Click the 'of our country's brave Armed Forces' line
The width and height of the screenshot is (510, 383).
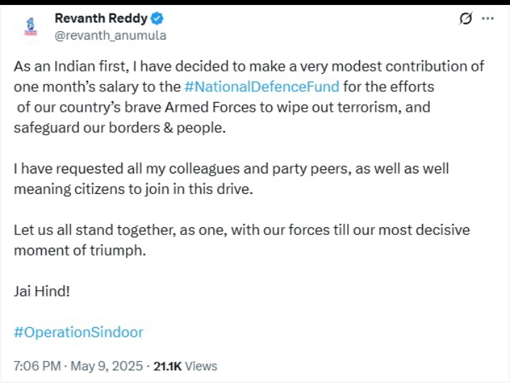[223, 108]
